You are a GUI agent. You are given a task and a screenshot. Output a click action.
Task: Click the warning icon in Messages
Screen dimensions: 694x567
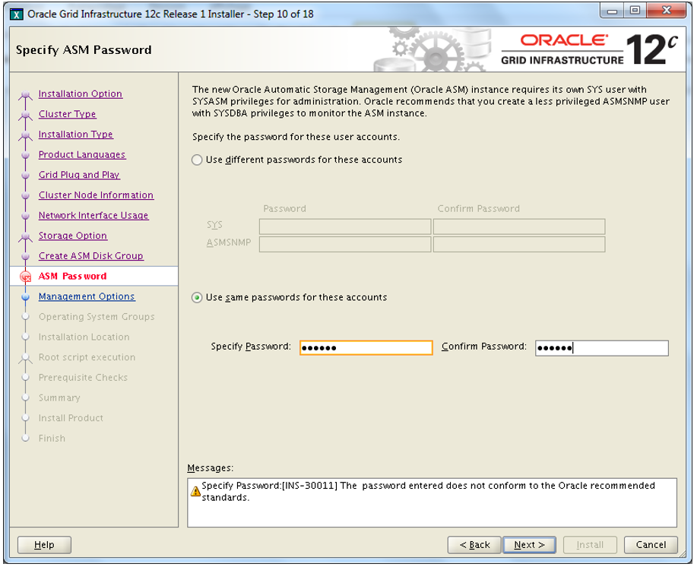[195, 491]
